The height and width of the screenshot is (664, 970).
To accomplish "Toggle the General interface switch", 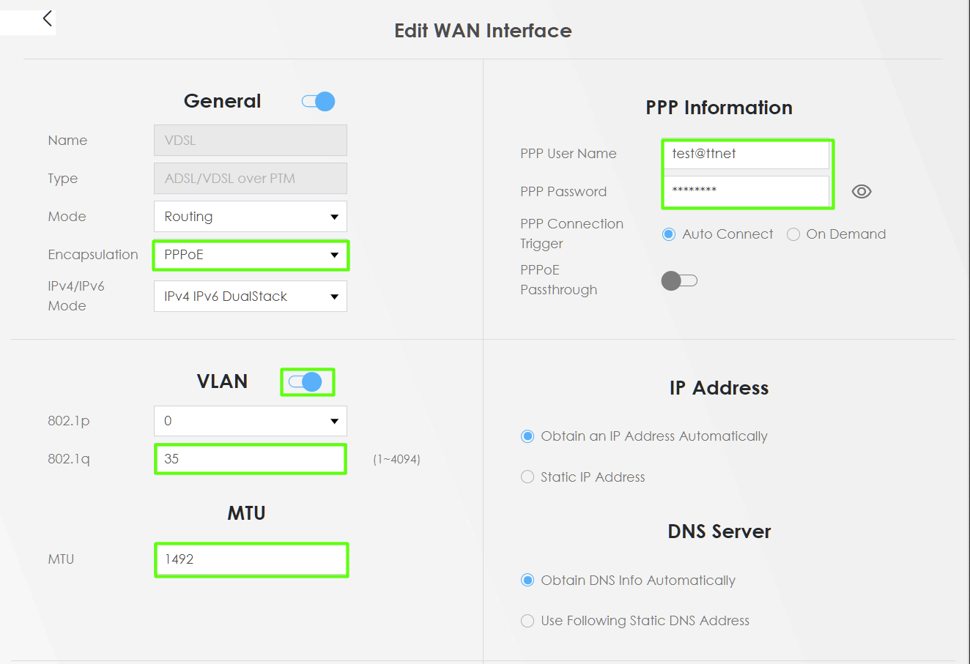I will pos(319,101).
